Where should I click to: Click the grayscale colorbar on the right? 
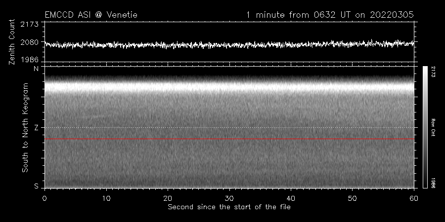[425, 127]
